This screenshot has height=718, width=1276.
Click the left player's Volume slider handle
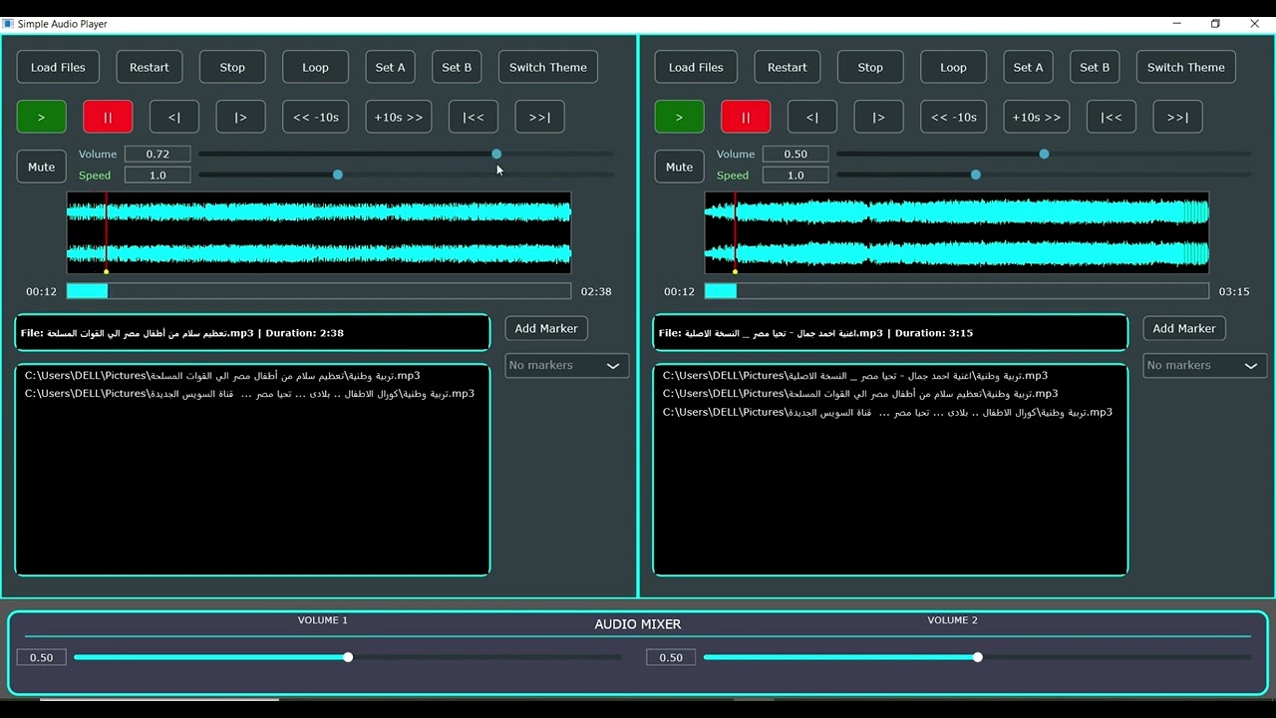496,154
